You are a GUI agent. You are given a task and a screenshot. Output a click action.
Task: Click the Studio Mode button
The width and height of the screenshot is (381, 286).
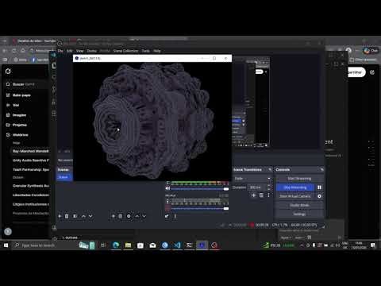coord(299,205)
